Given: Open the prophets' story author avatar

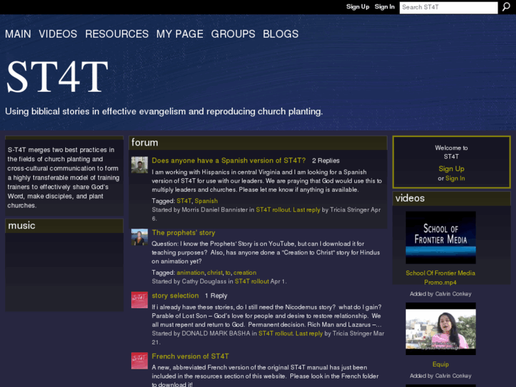Looking at the screenshot, I should pyautogui.click(x=140, y=237).
